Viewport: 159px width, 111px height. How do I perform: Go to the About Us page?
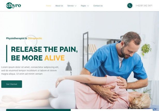click(x=59, y=6)
